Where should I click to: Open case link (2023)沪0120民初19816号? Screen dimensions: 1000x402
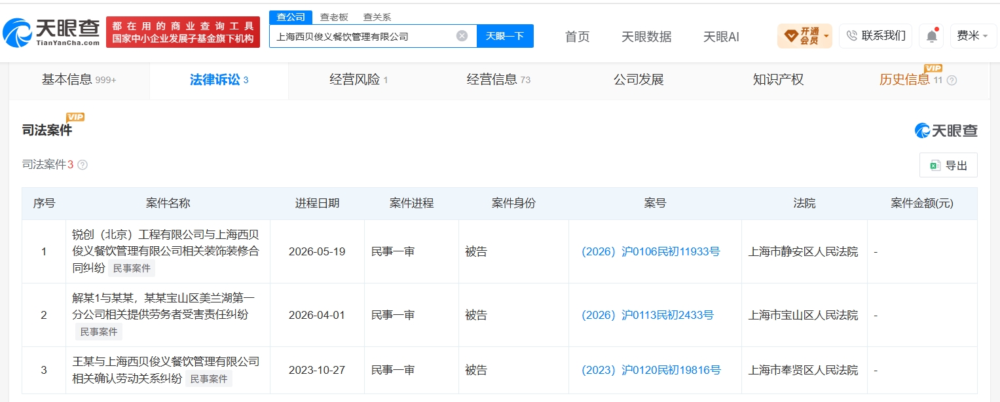click(x=651, y=370)
